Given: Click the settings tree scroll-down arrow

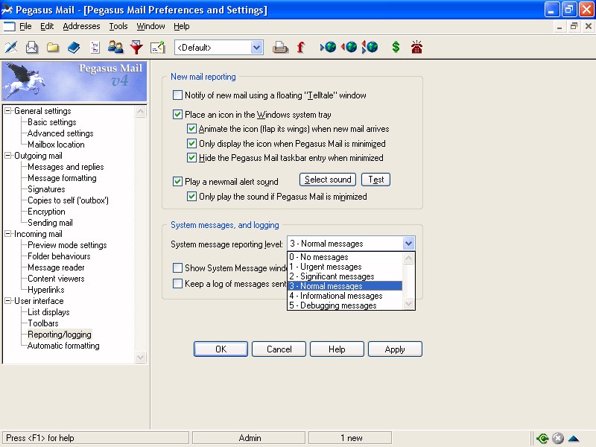Looking at the screenshot, I should pyautogui.click(x=141, y=358).
